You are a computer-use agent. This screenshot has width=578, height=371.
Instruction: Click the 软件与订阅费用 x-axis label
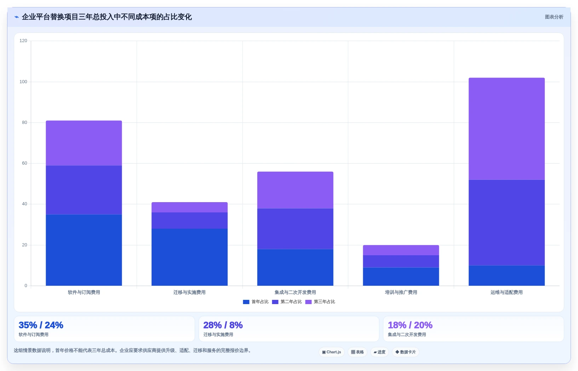[84, 292]
